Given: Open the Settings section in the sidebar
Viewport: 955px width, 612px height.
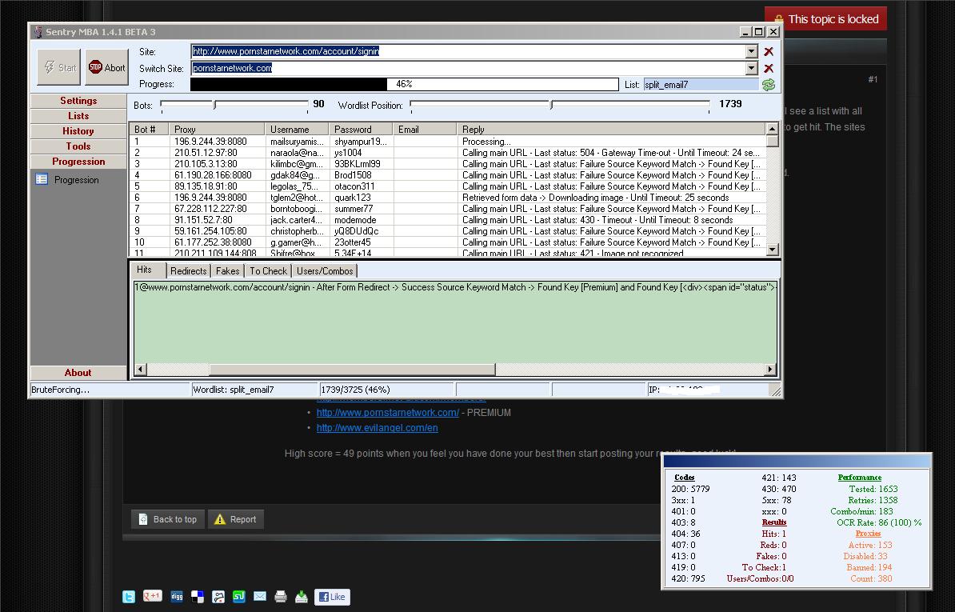Looking at the screenshot, I should point(78,101).
